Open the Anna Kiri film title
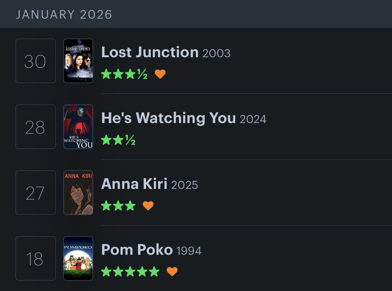The height and width of the screenshot is (291, 392). (x=134, y=184)
